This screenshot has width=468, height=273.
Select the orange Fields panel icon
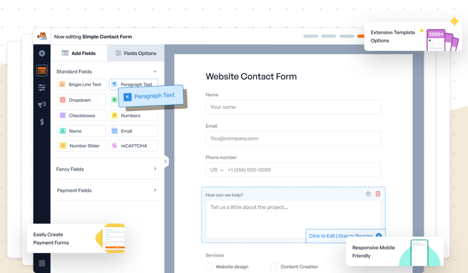pyautogui.click(x=41, y=70)
